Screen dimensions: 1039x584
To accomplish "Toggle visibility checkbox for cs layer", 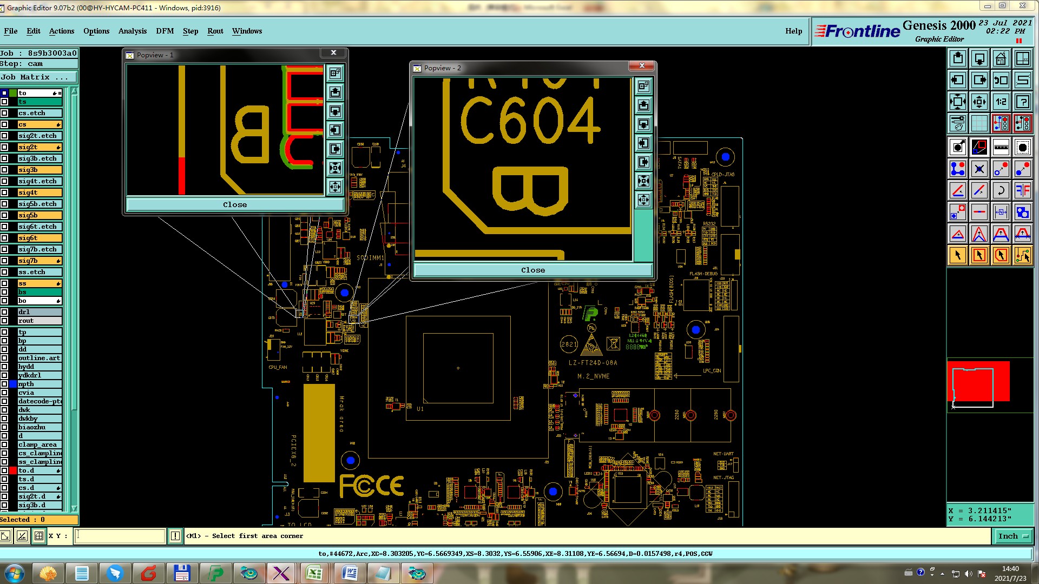I will 4,124.
